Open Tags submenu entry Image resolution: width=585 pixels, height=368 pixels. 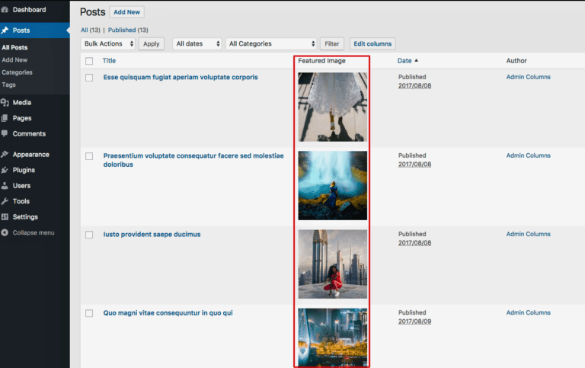(8, 85)
